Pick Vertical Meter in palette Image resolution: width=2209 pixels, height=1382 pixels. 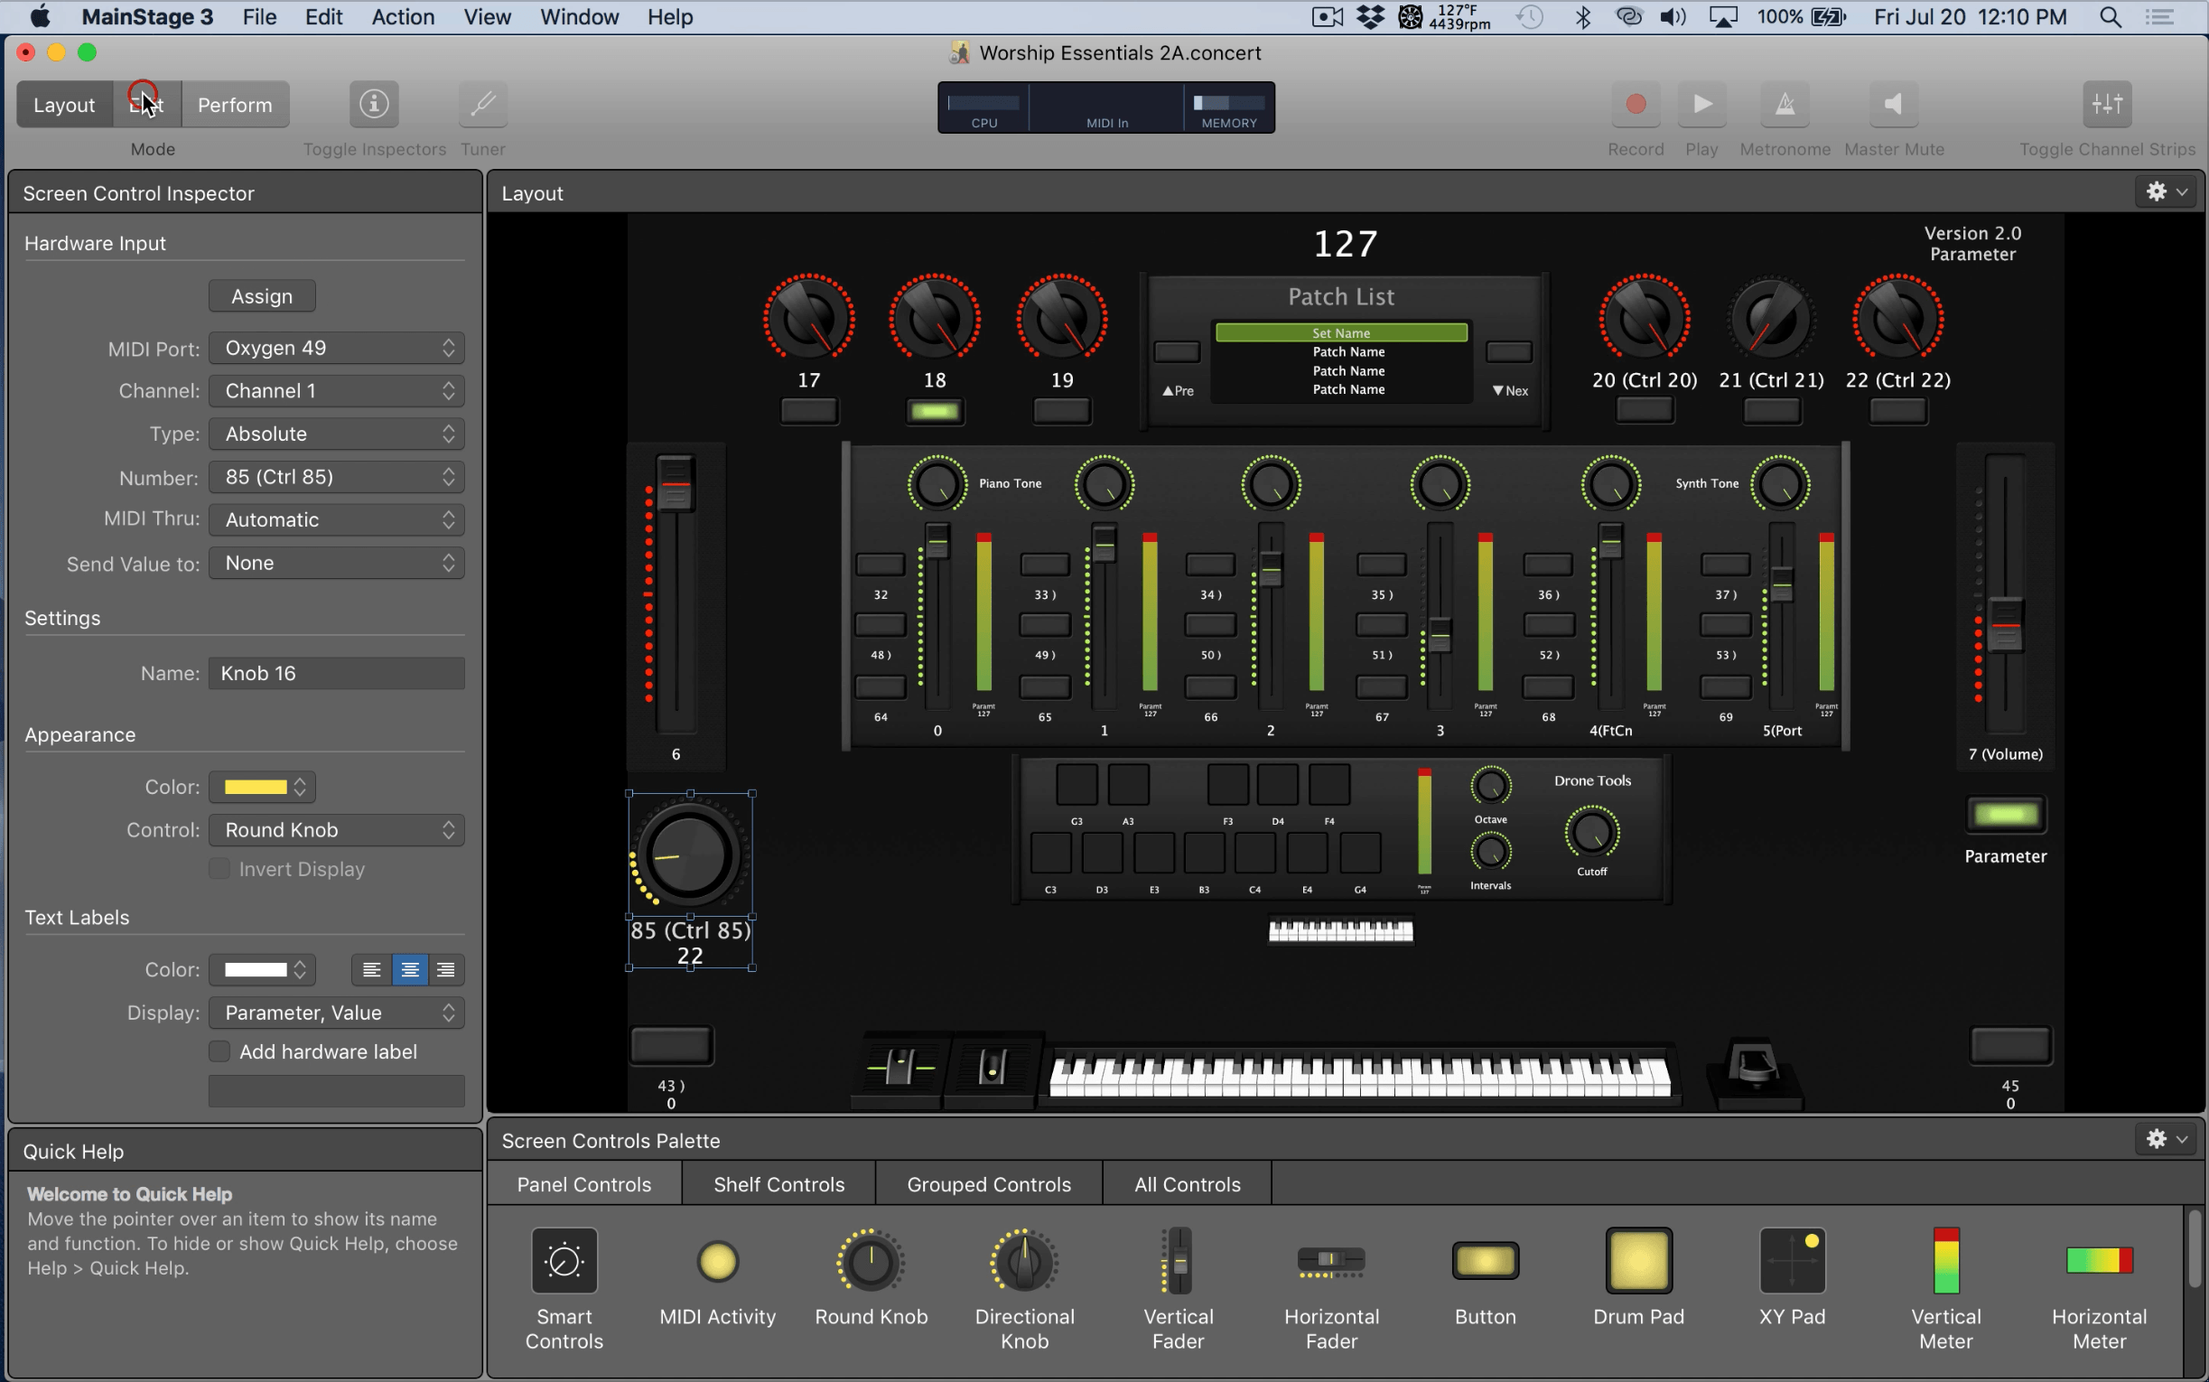click(1946, 1260)
